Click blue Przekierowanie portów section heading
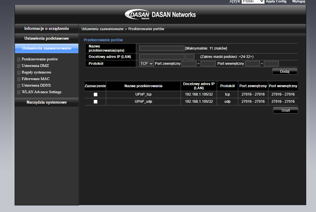Screen dimensions: 316x212 [103, 40]
